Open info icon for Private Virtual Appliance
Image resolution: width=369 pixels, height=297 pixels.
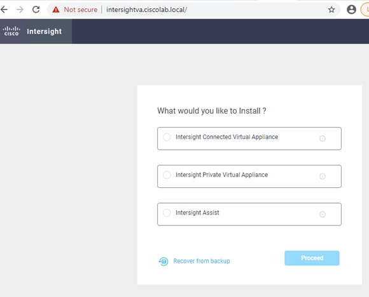[x=323, y=176]
